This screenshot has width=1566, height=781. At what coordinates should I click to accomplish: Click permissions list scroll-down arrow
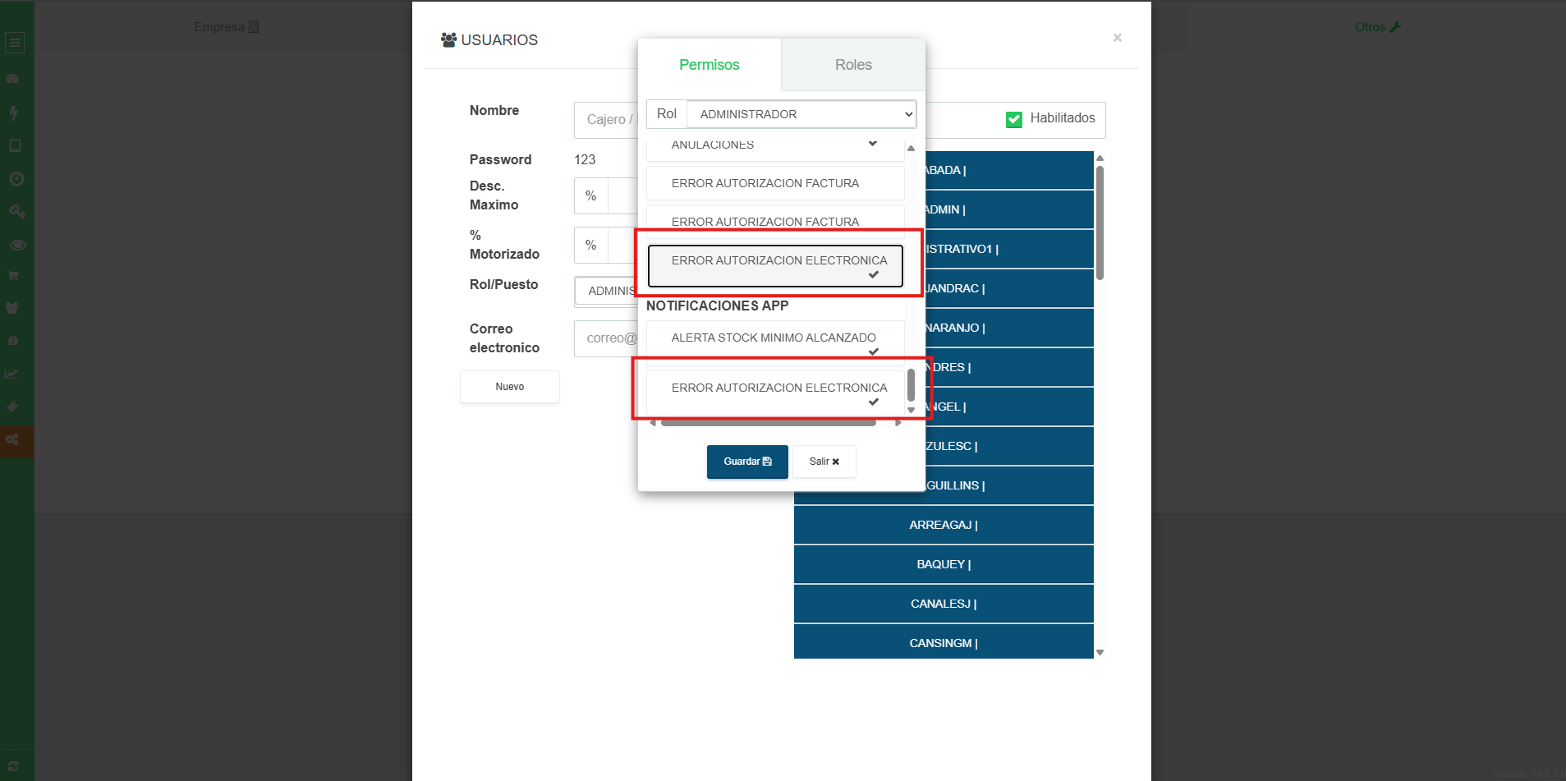pos(911,410)
